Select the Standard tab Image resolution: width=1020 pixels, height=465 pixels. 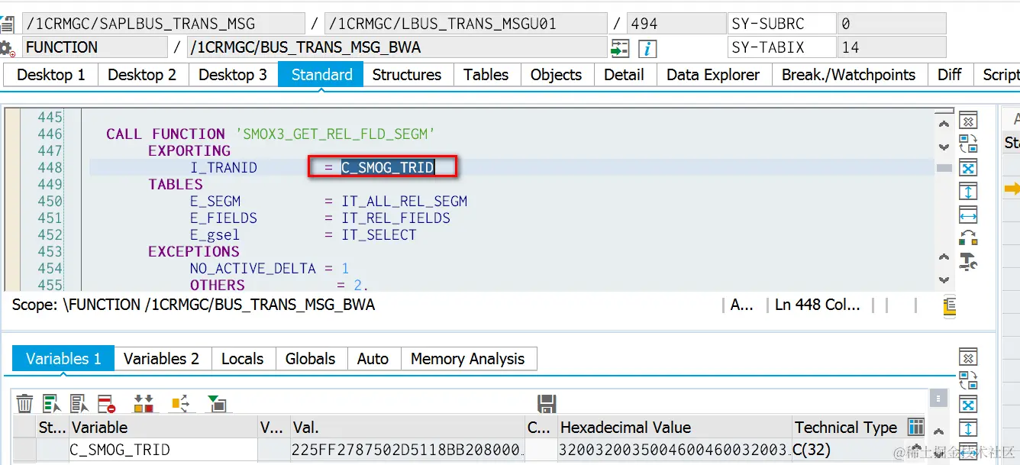point(321,75)
